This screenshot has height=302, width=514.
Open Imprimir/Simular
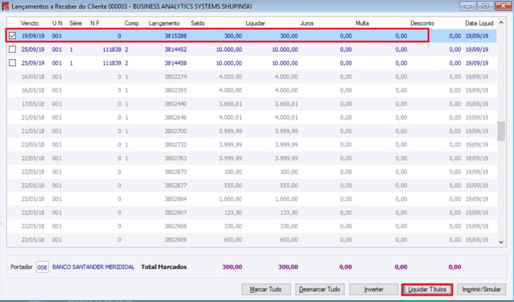click(481, 290)
